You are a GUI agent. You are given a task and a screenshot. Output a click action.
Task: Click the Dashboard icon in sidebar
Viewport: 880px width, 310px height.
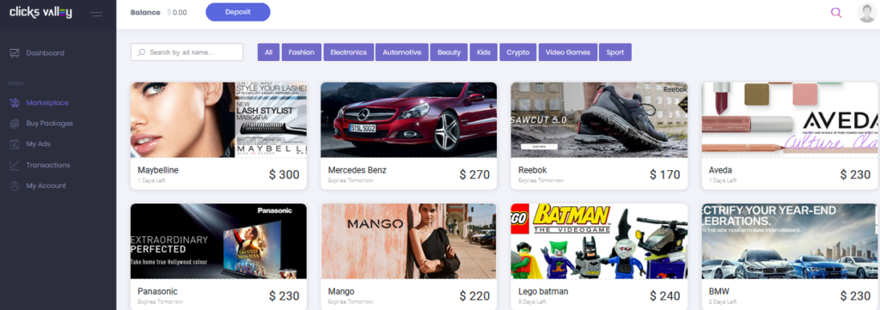[15, 53]
